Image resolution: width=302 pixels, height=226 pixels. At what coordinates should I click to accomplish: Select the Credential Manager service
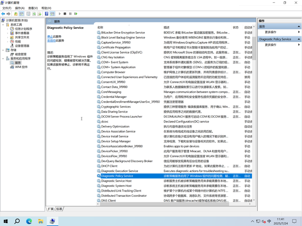[x=174, y=97]
